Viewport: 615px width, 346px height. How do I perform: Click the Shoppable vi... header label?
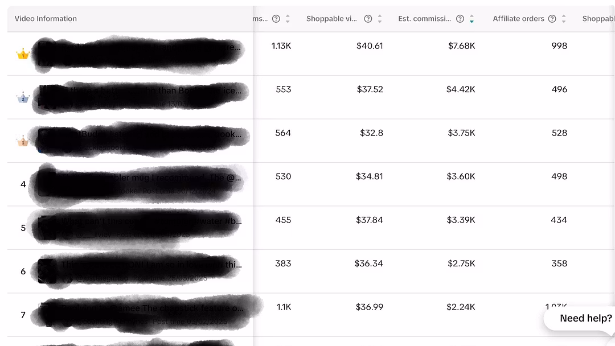pos(331,19)
